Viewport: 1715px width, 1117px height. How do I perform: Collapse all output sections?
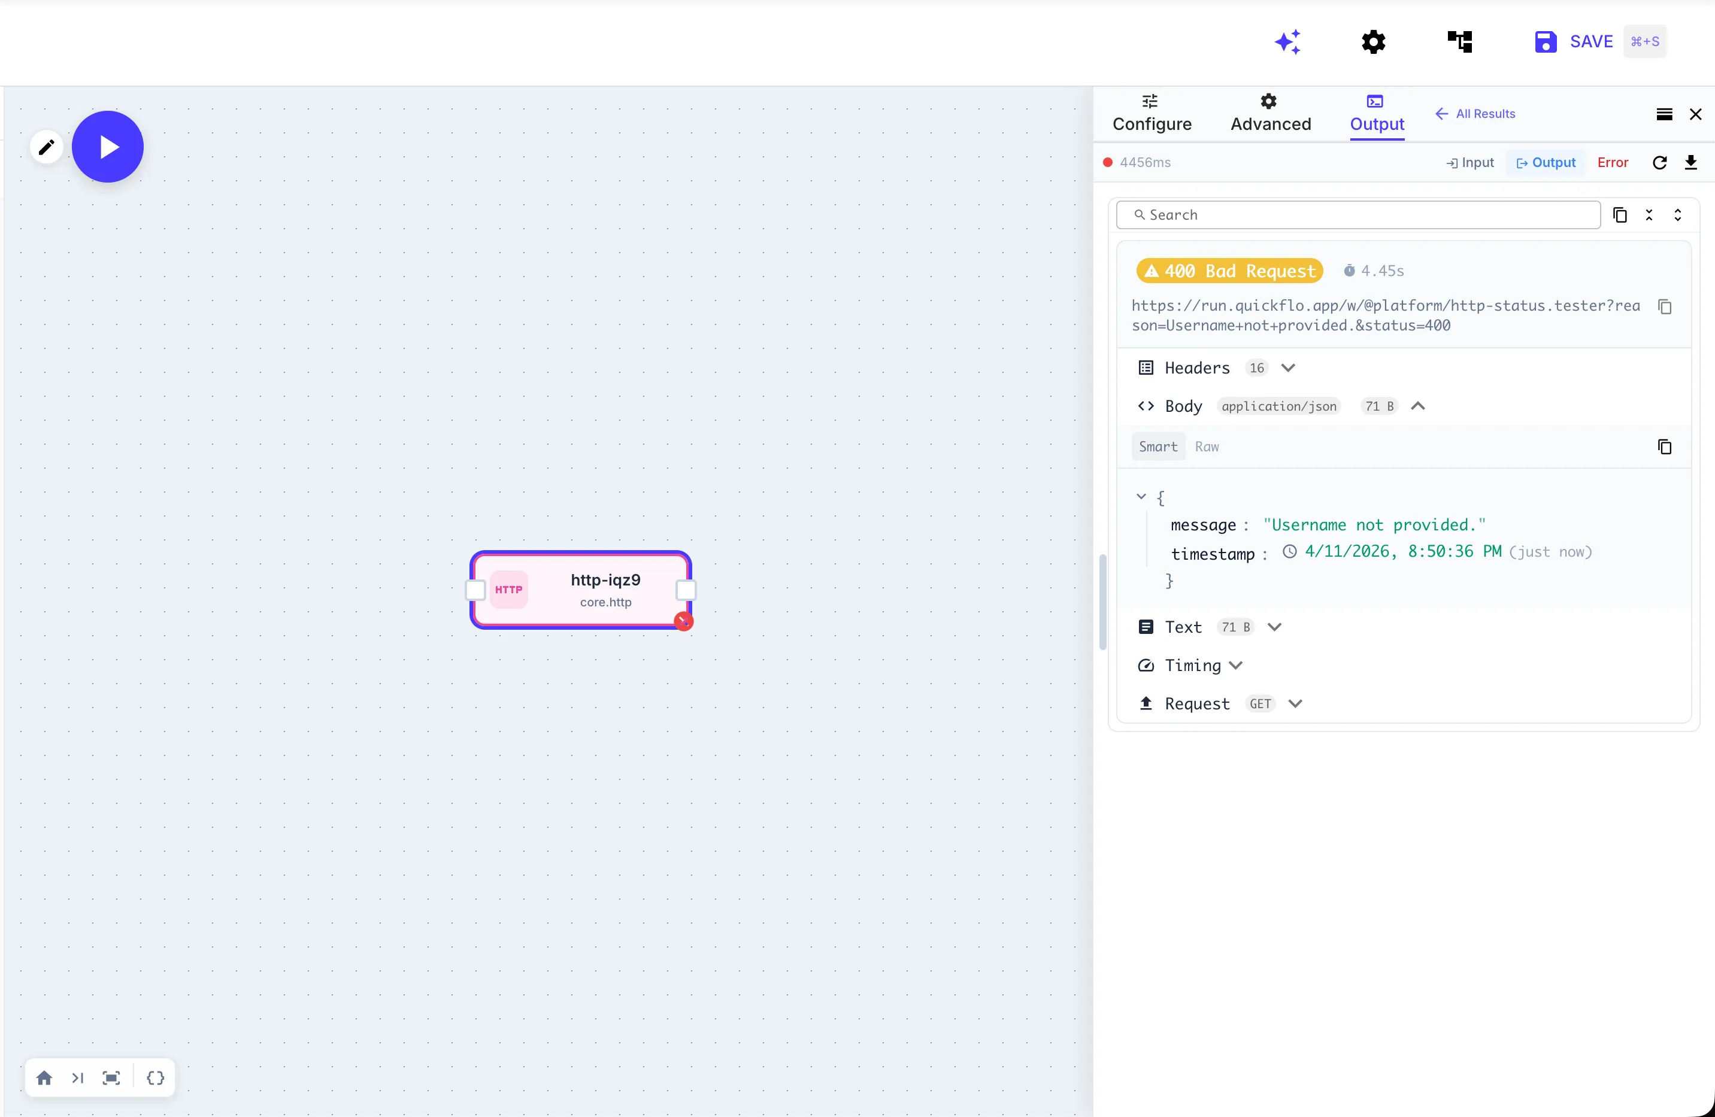[1649, 215]
